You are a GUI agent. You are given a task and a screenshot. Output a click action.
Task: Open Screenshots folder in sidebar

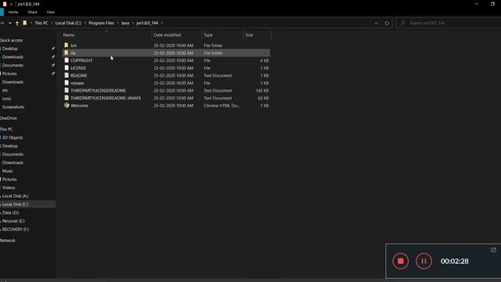click(13, 107)
